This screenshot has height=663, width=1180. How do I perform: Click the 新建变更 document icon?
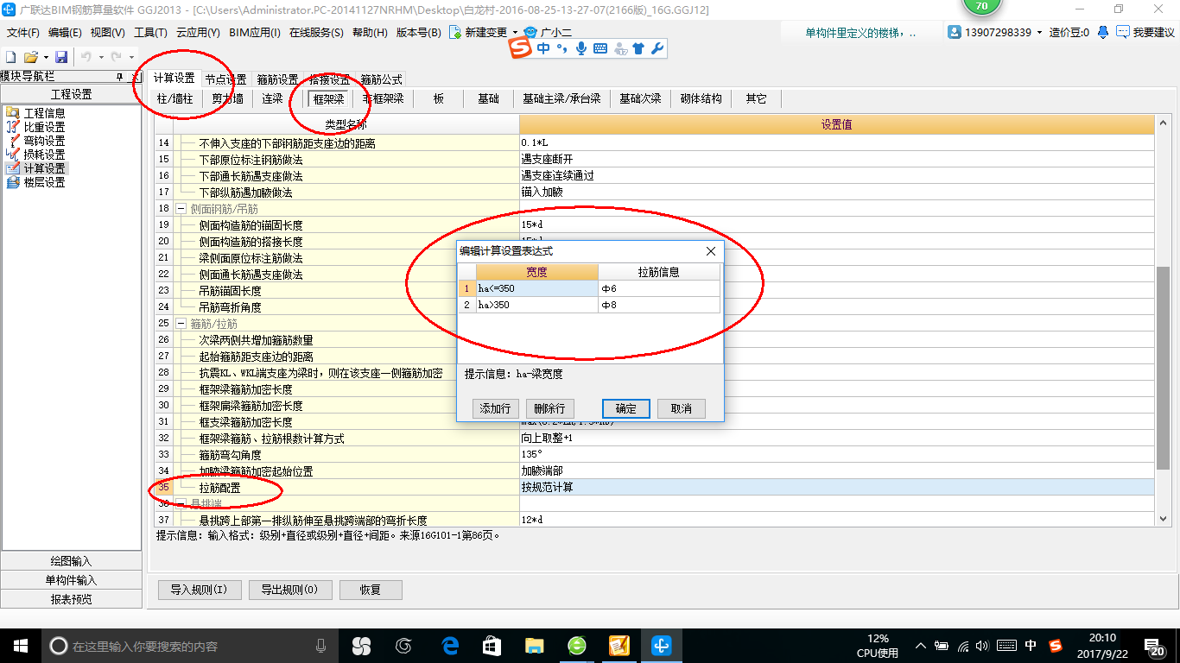click(x=455, y=33)
